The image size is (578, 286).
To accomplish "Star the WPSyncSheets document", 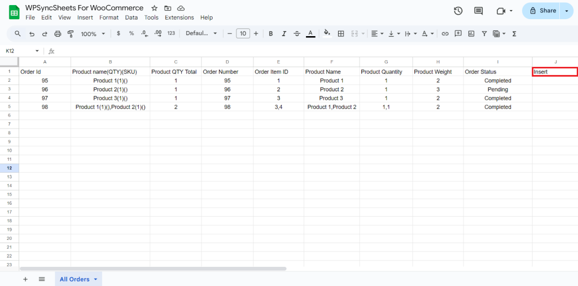I will (155, 8).
